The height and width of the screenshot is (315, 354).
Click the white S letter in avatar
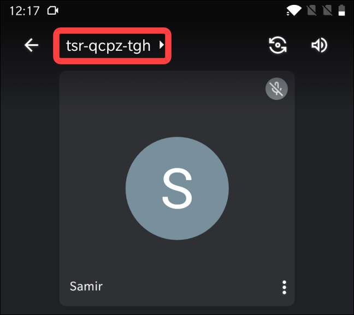pyautogui.click(x=177, y=188)
